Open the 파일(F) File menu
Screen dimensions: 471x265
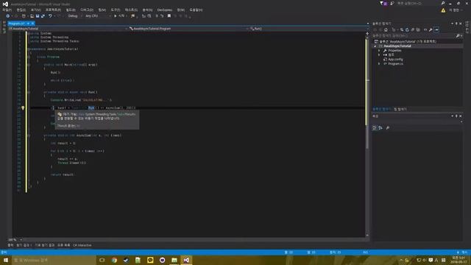click(7, 10)
